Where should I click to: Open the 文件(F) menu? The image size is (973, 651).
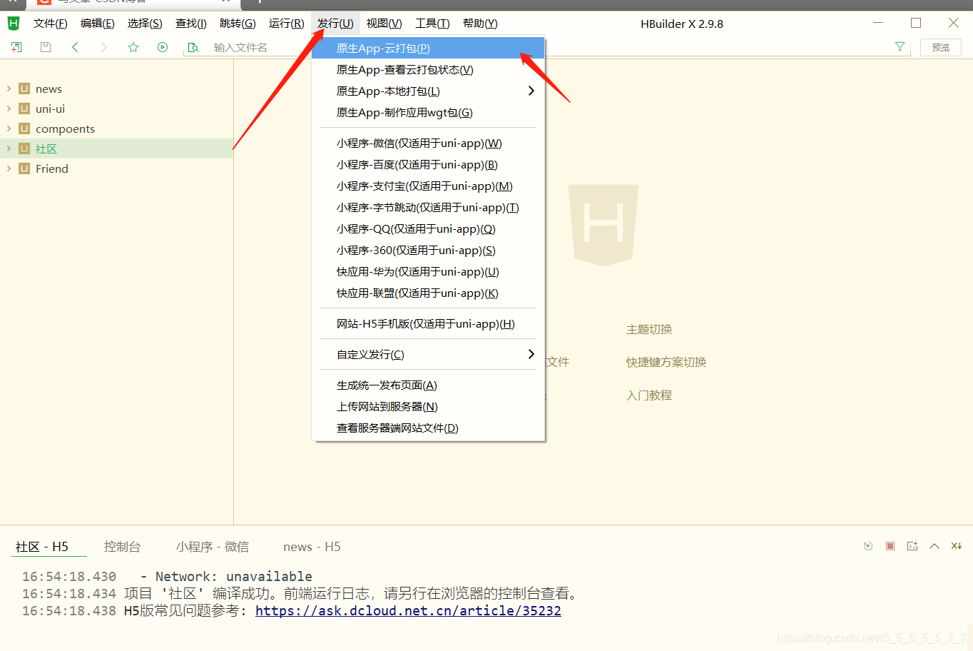pos(50,24)
